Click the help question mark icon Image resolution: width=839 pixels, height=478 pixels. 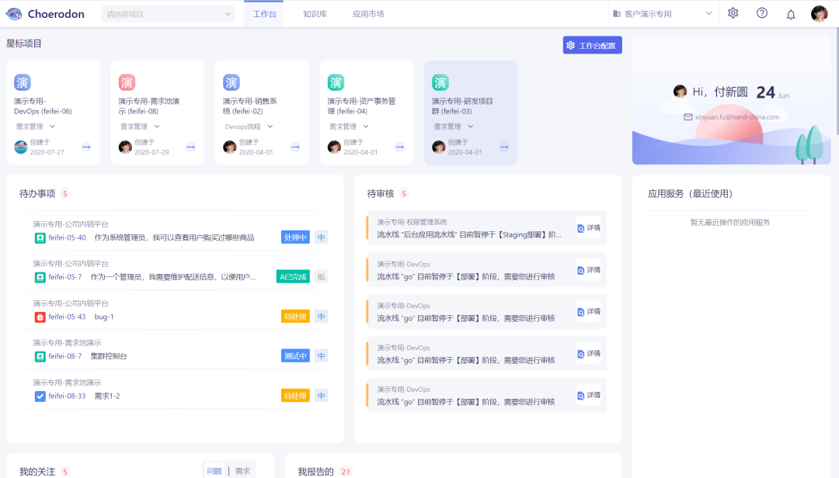point(762,13)
